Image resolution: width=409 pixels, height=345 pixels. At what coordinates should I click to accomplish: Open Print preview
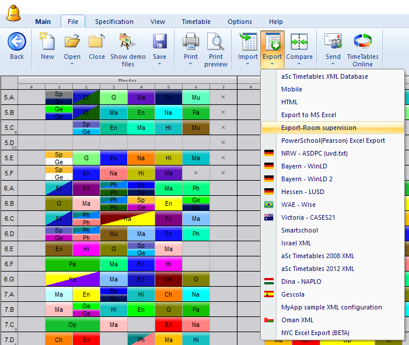point(216,42)
